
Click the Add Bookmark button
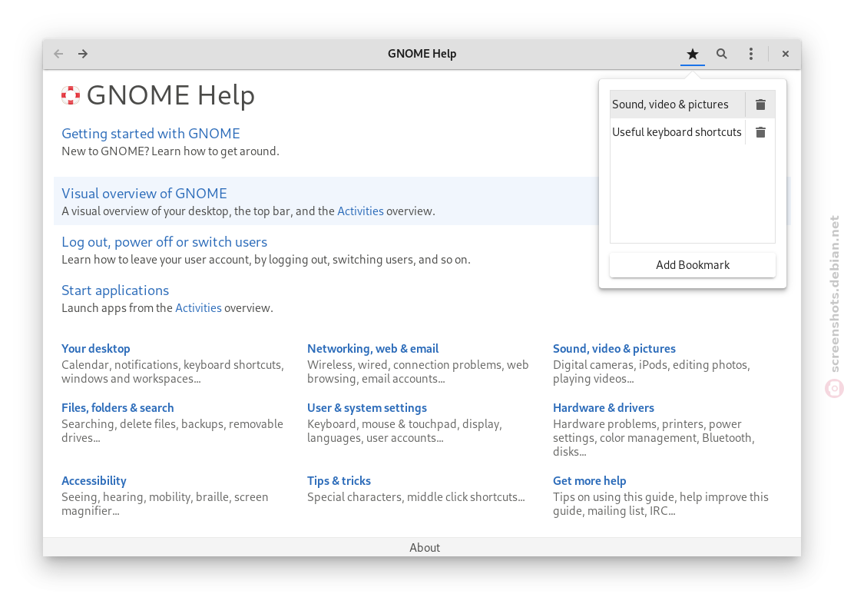pos(693,265)
